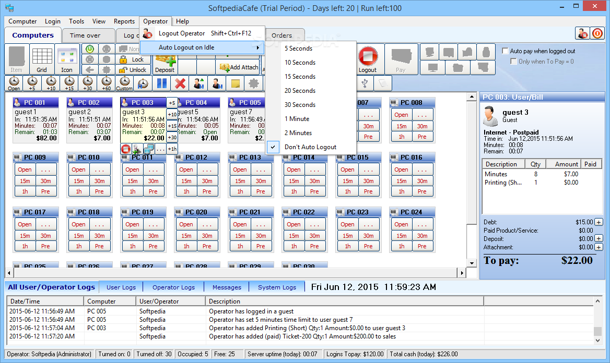Add 10 minutes with +10 clock
This screenshot has height=363, width=610.
(x=51, y=83)
